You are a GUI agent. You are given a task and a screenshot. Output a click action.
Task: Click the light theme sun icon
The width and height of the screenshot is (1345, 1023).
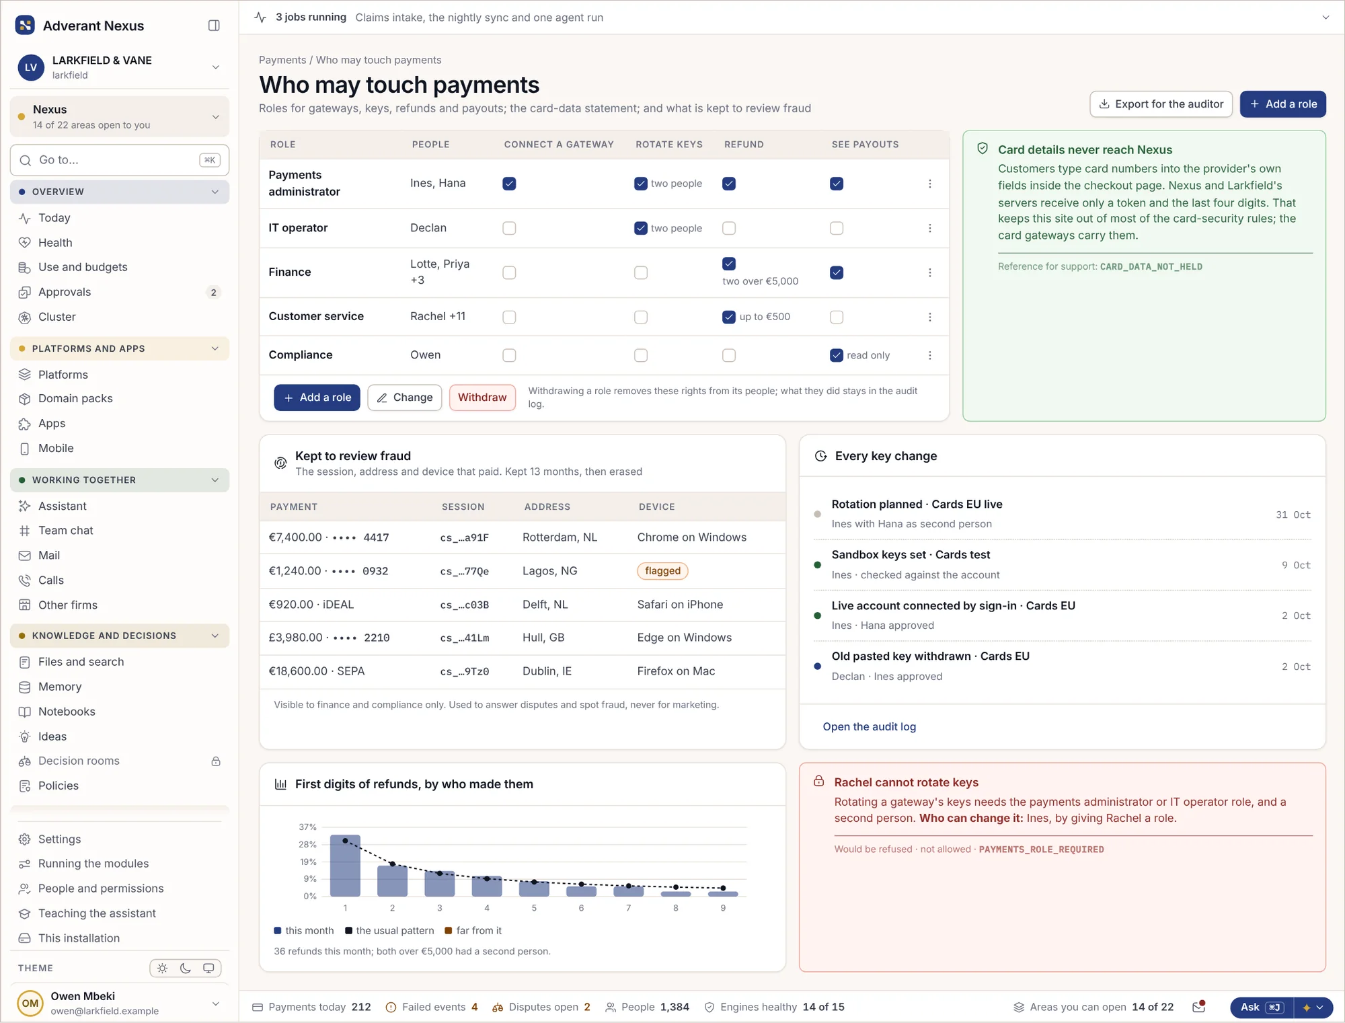[x=162, y=968]
